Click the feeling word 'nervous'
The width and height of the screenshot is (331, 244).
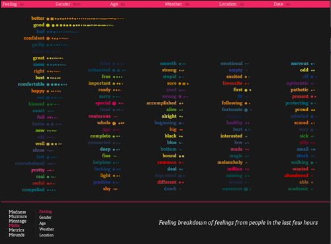(x=300, y=63)
